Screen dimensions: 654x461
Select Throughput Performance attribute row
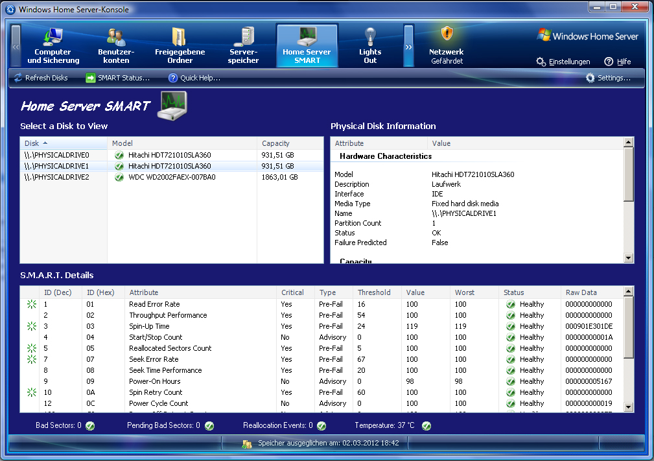coord(321,315)
